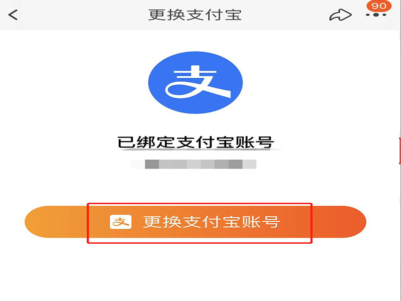Viewport: 401px width, 301px height.
Task: Go back using the header arrow
Action: point(13,15)
